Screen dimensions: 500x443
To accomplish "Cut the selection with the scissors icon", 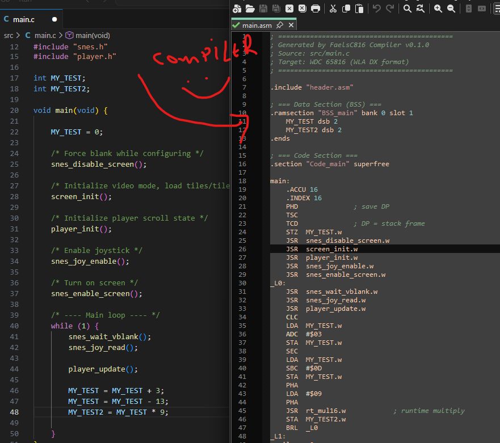I will pyautogui.click(x=333, y=9).
